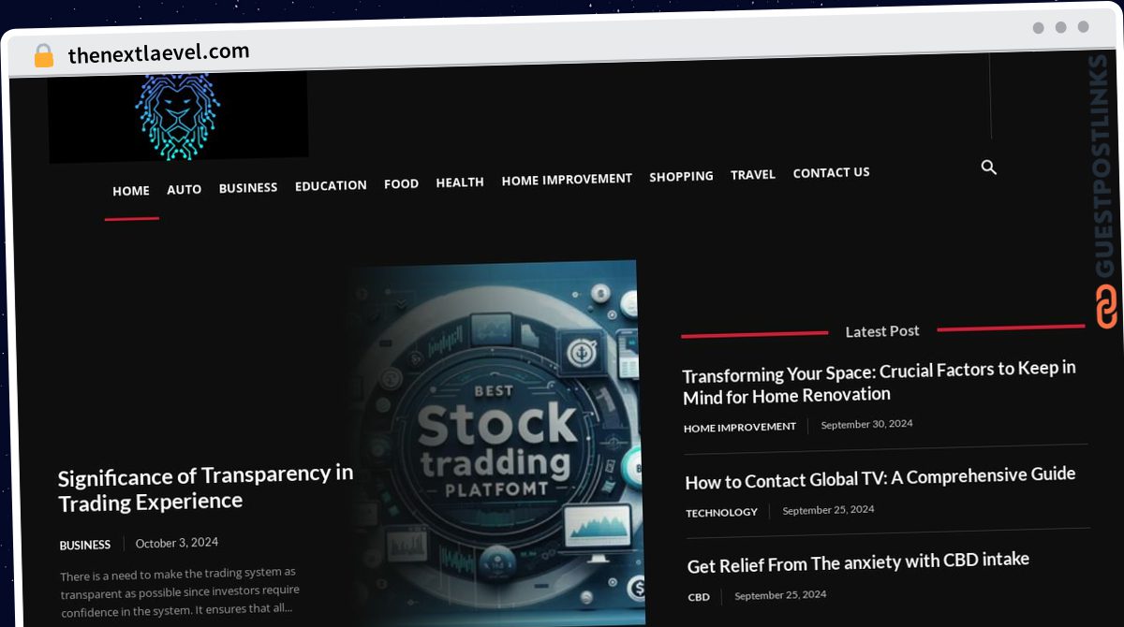The height and width of the screenshot is (627, 1124).
Task: Open 'How to Contact Global TV' guide
Action: (x=880, y=478)
